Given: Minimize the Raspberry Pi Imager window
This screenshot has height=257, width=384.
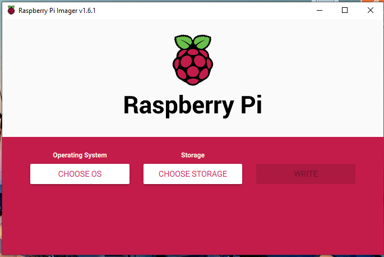Looking at the screenshot, I should coord(320,10).
